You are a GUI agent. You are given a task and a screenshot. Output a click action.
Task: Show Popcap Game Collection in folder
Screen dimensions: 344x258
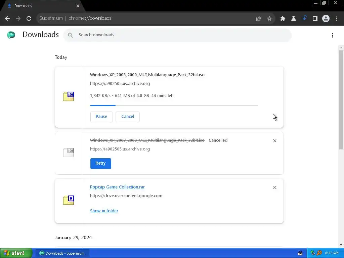pyautogui.click(x=104, y=211)
